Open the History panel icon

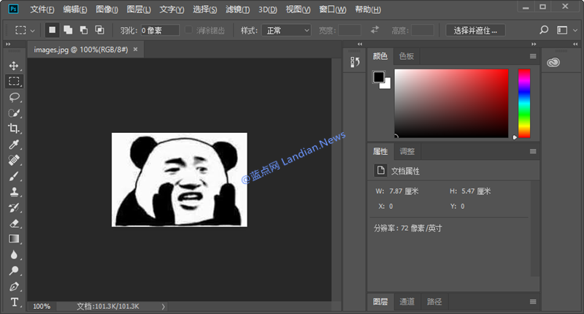click(x=355, y=62)
